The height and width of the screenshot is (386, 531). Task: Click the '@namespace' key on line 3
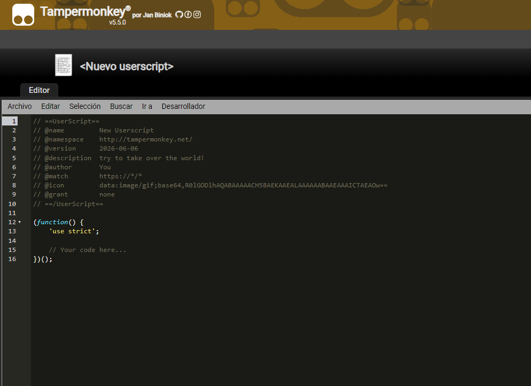coord(64,139)
